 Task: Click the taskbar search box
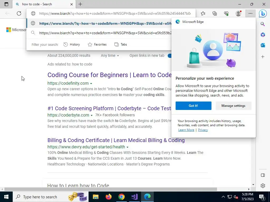pos(50,197)
